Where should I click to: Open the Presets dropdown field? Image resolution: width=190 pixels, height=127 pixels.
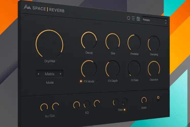(x=155, y=21)
